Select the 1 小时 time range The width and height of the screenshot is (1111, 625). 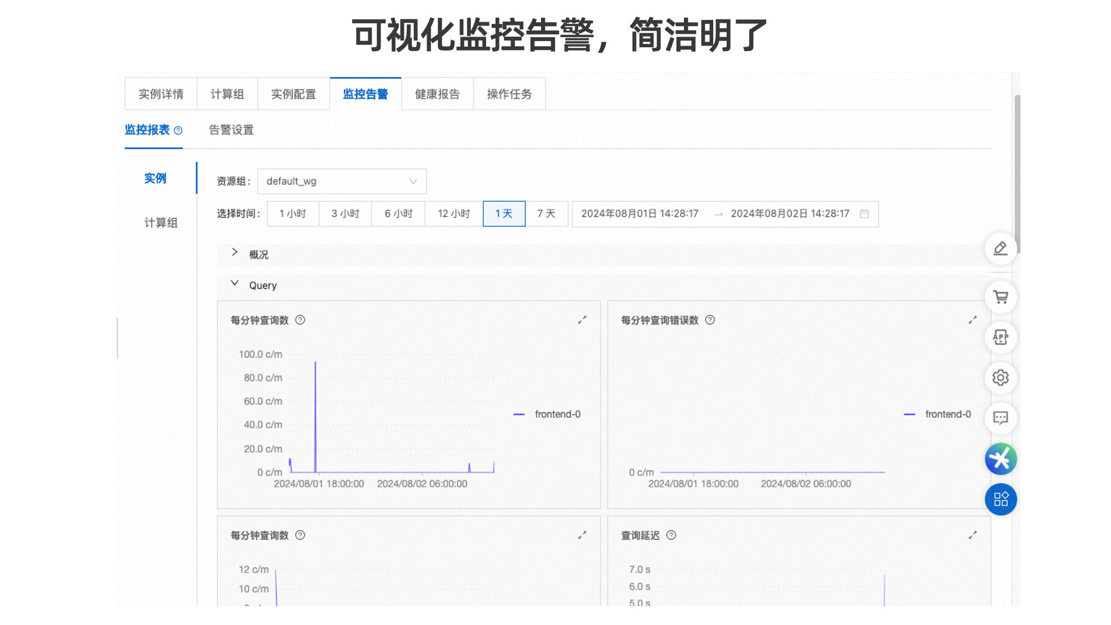(x=293, y=214)
